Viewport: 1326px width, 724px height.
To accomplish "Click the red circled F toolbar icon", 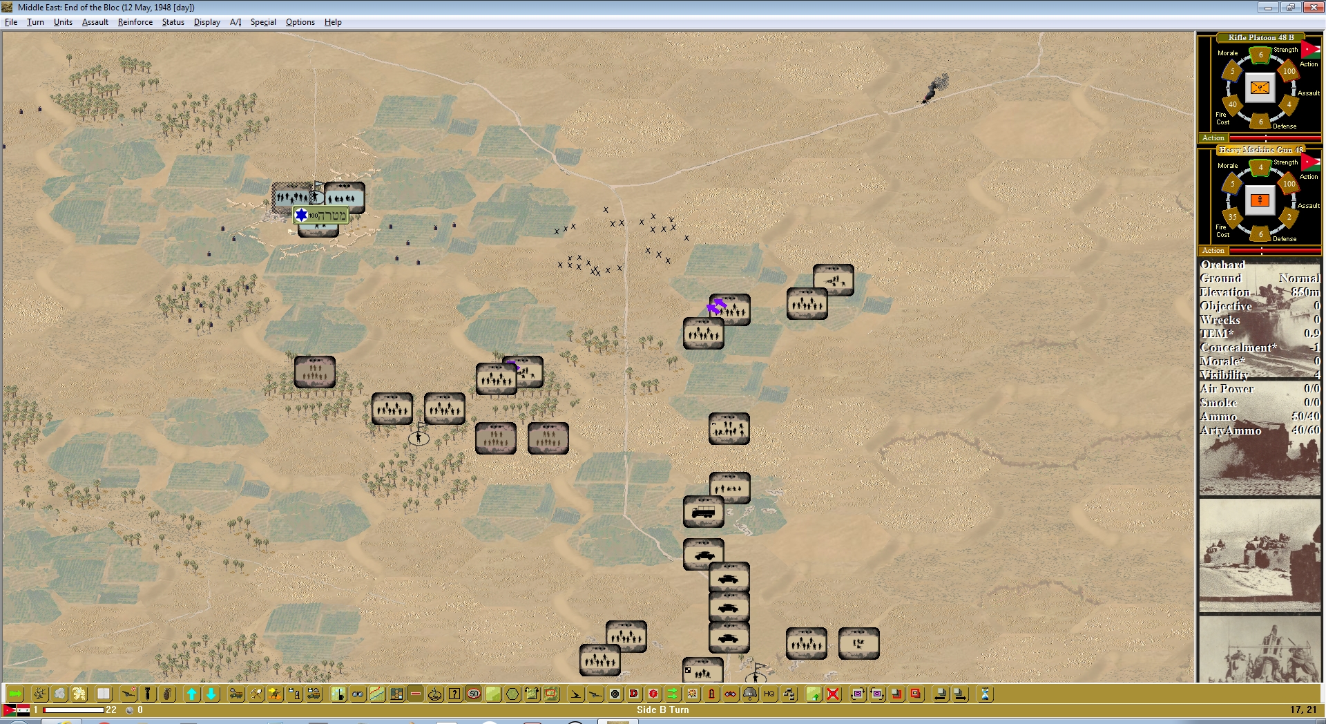I will click(x=653, y=694).
